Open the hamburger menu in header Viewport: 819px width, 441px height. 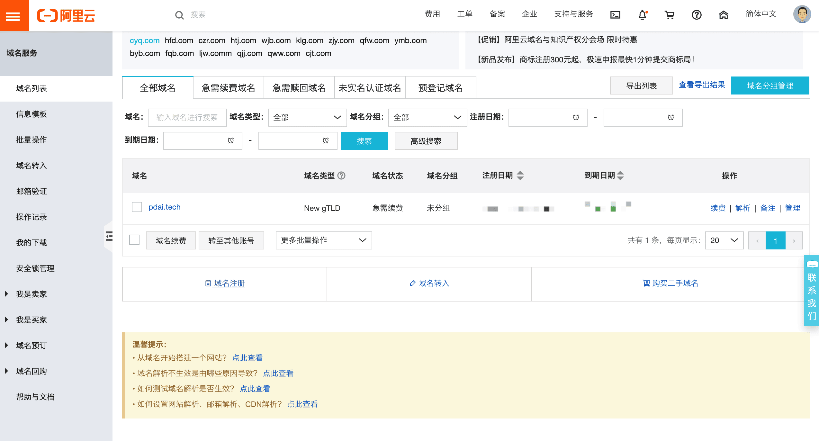click(x=14, y=15)
